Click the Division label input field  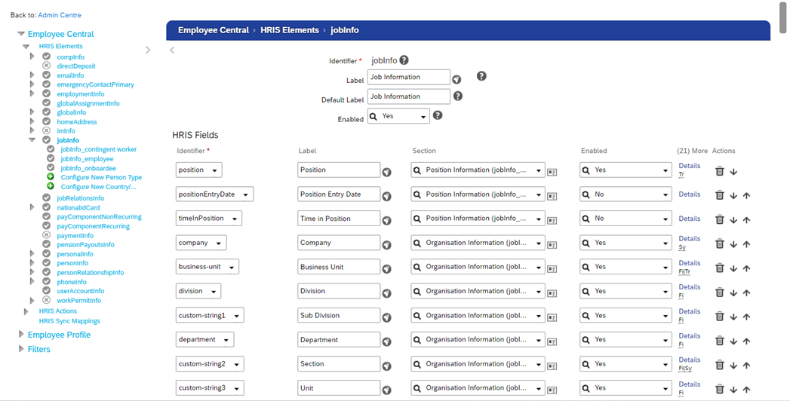click(338, 291)
